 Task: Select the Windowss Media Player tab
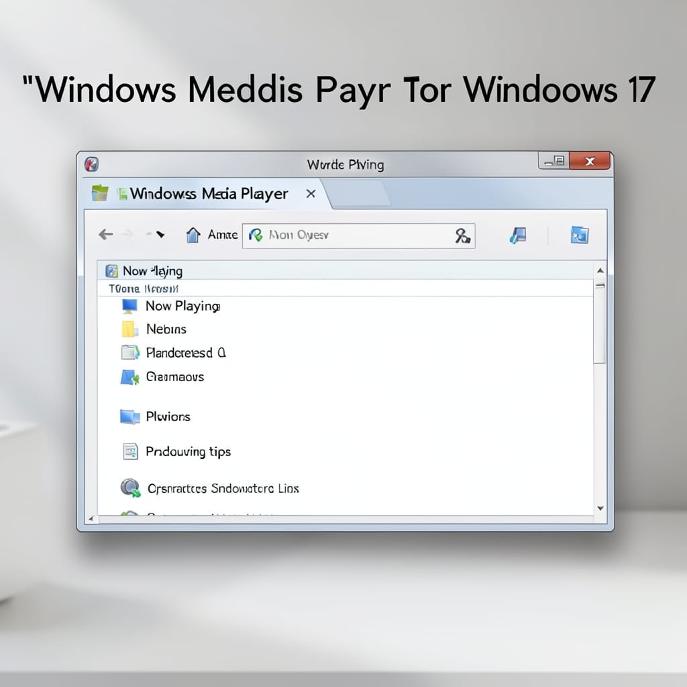tap(206, 194)
